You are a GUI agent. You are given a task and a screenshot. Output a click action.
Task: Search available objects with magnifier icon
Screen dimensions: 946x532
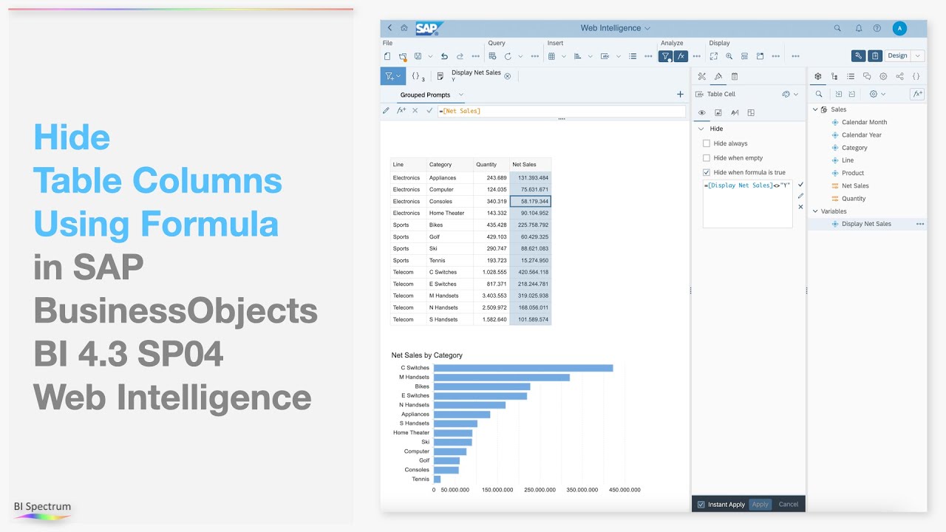click(819, 95)
